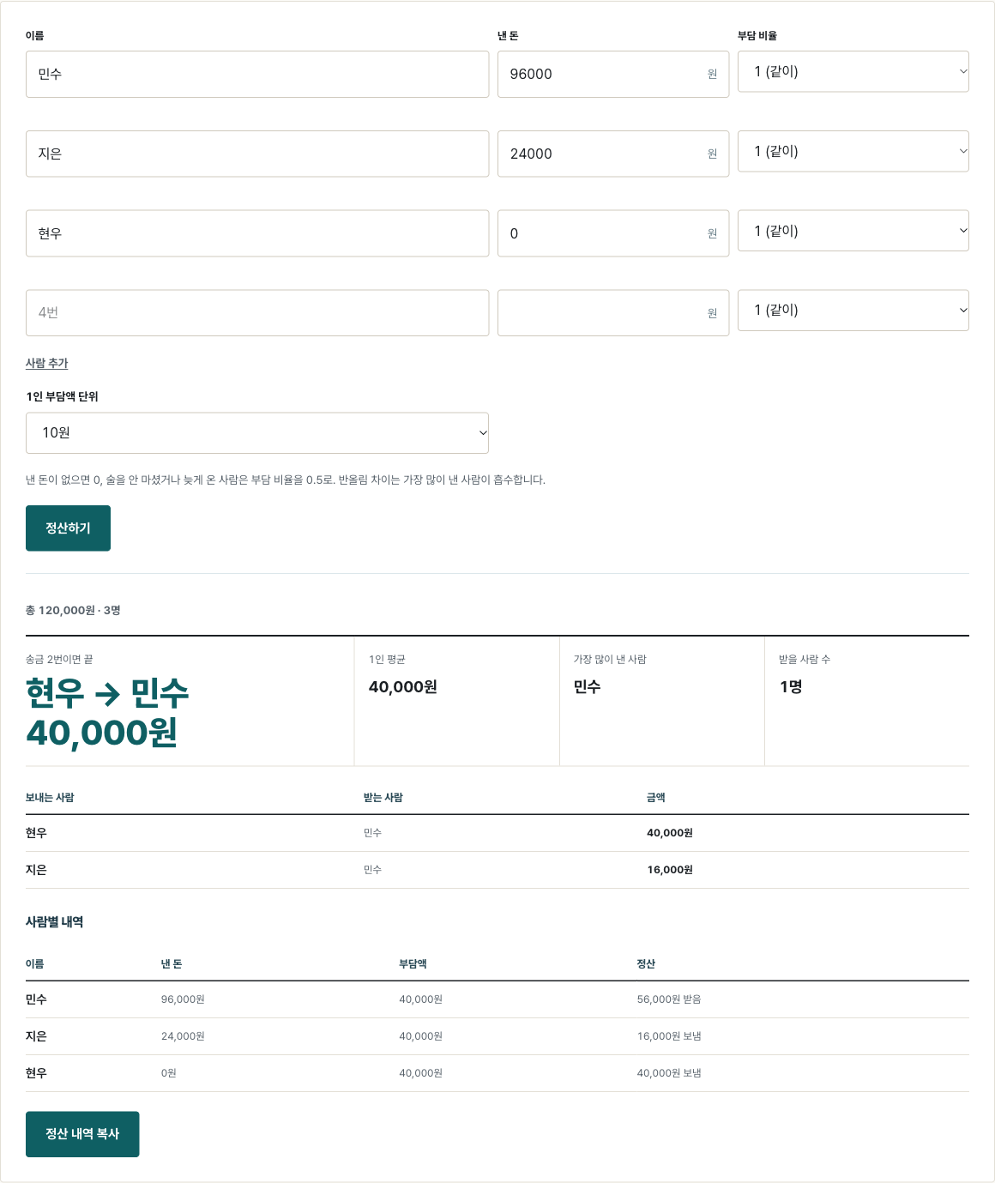Image resolution: width=995 pixels, height=1183 pixels.
Task: Click the 송금 2번이면 끝 label
Action: tap(59, 660)
